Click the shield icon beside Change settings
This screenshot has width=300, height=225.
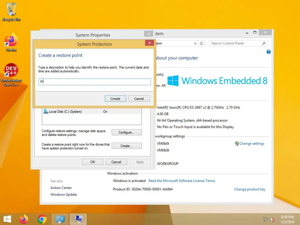tap(237, 144)
